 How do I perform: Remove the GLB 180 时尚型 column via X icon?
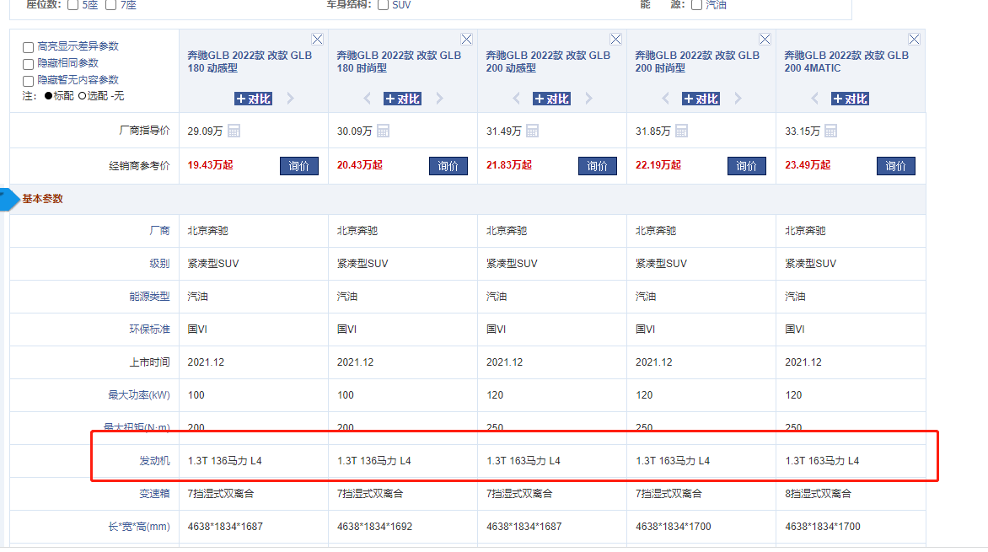[x=466, y=38]
